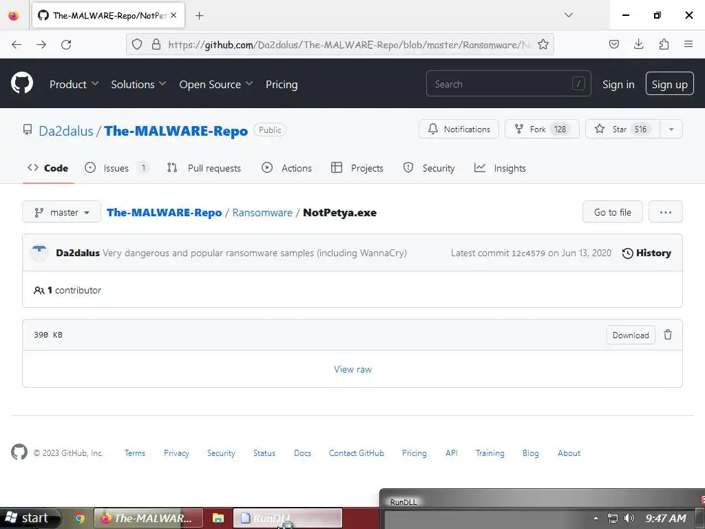Open footer Terms link
This screenshot has height=529, width=705.
click(135, 453)
